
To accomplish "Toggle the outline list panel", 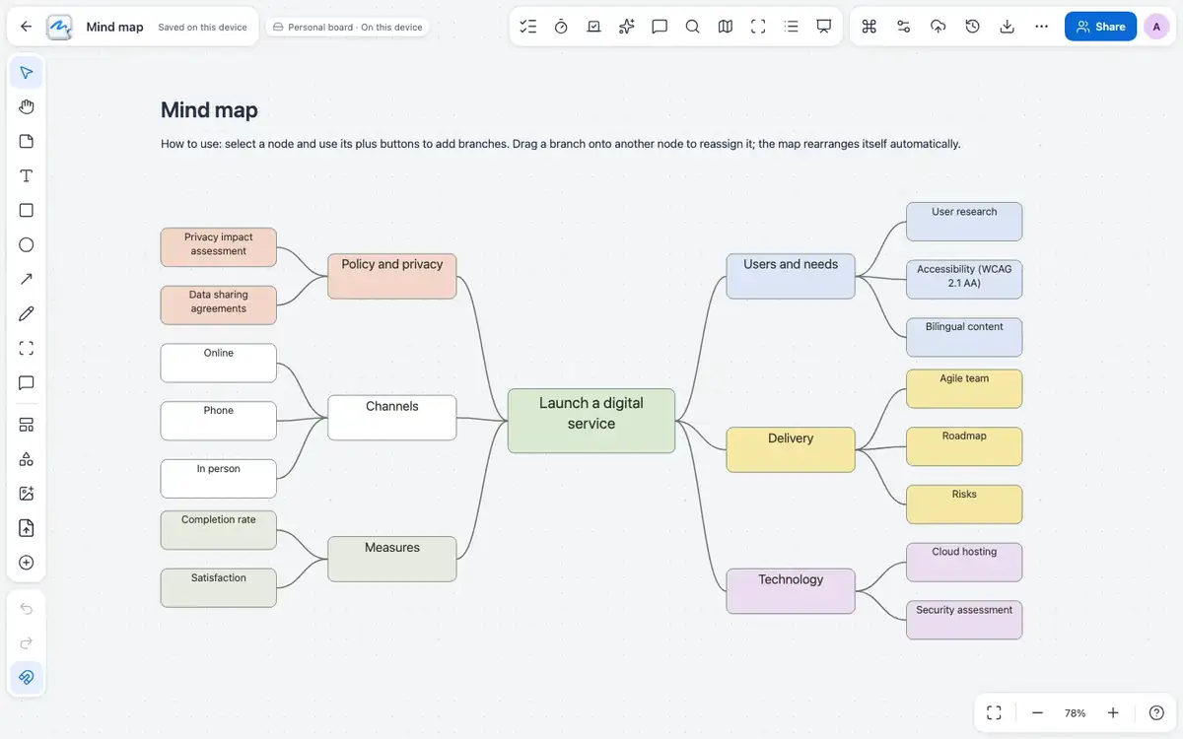I will 791,27.
